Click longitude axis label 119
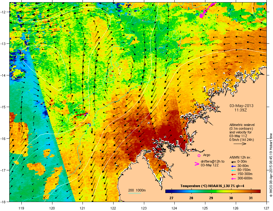 tap(21, 208)
